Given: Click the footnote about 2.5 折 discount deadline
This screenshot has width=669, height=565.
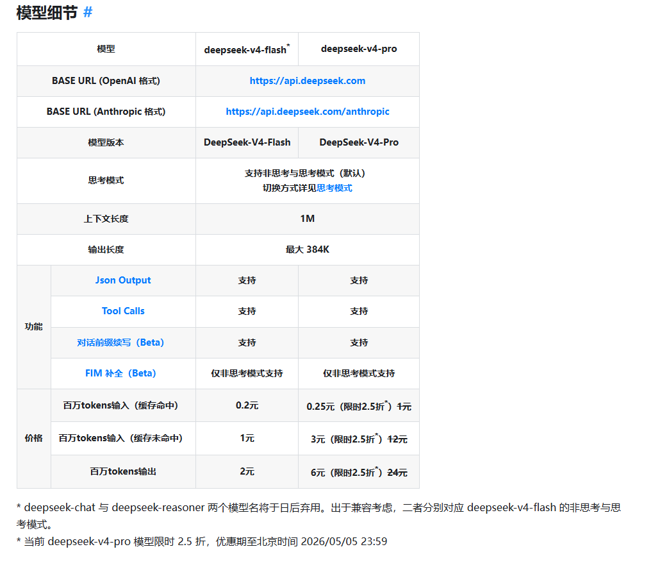Looking at the screenshot, I should [202, 541].
